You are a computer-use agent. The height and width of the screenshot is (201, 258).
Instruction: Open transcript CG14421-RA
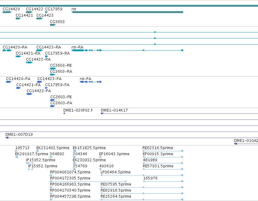tap(28, 53)
